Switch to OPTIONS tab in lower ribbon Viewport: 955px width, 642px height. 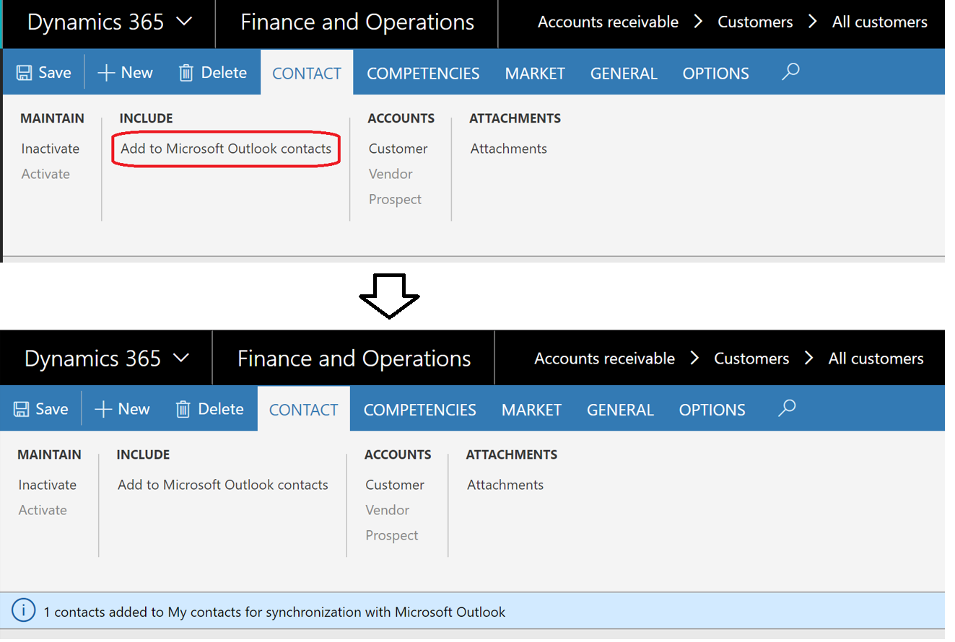pyautogui.click(x=712, y=410)
